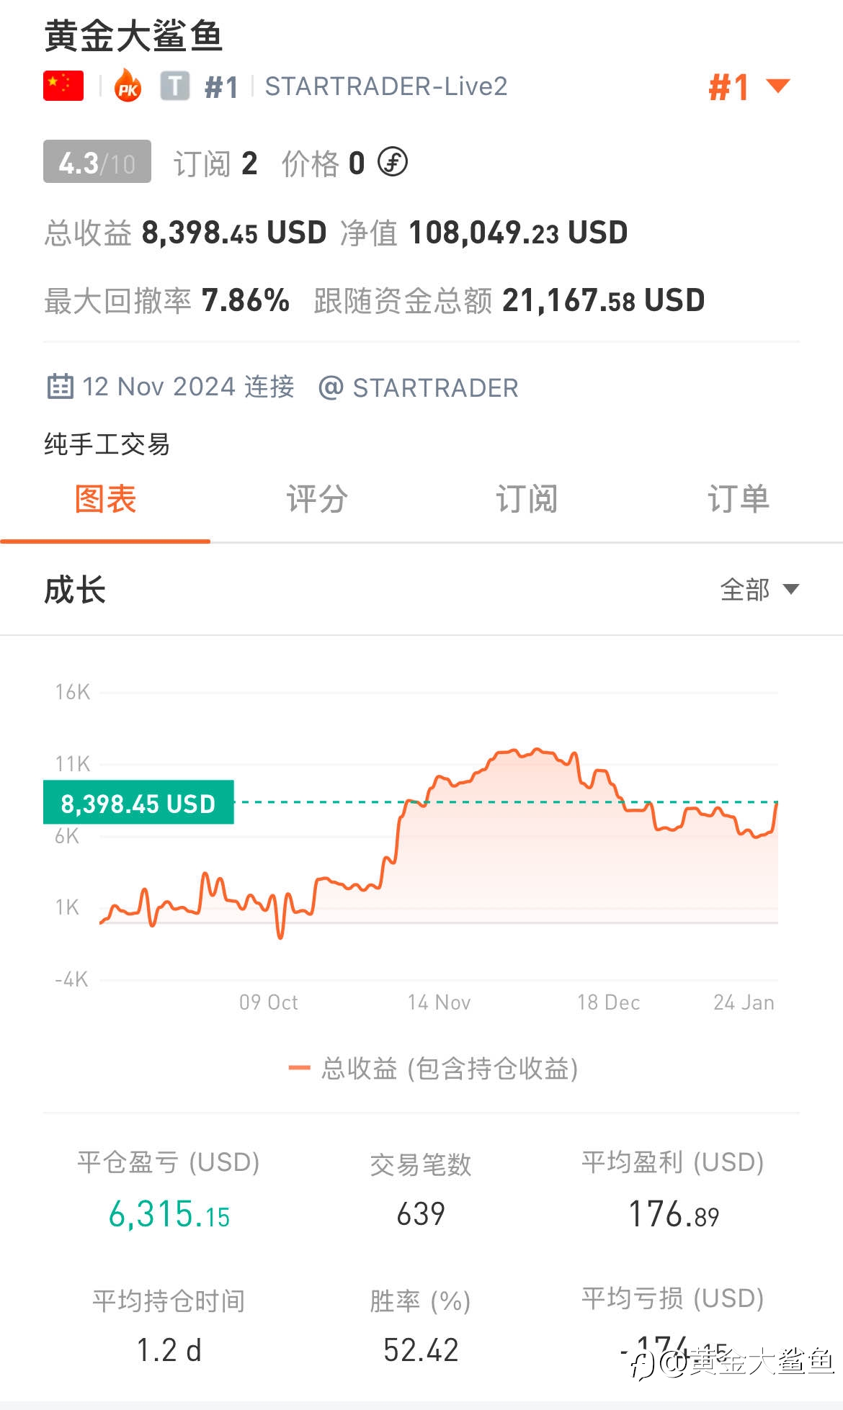
Task: Tap the 4.3/10 score badge
Action: point(97,162)
